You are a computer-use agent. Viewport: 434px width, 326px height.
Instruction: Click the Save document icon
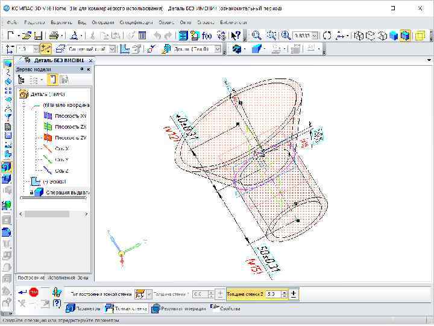pyautogui.click(x=38, y=36)
